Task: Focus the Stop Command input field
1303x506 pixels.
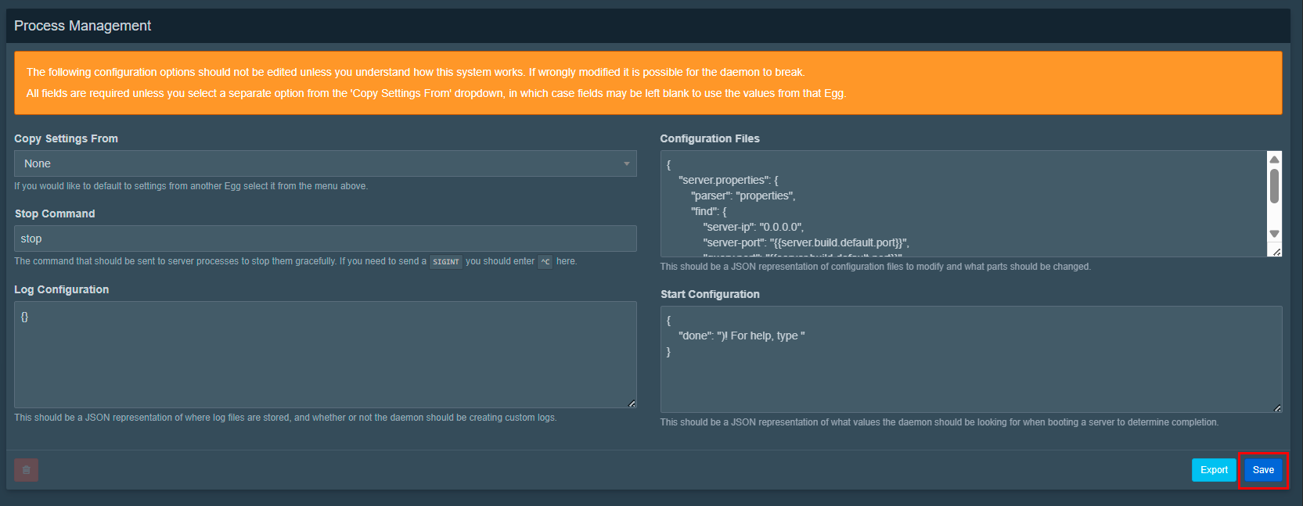Action: (x=325, y=239)
